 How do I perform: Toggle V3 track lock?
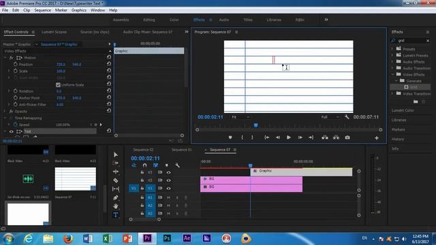[x=142, y=172]
